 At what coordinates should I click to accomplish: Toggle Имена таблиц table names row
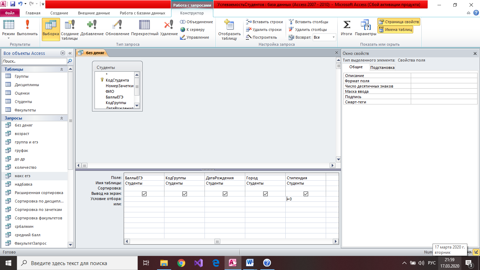click(x=395, y=30)
